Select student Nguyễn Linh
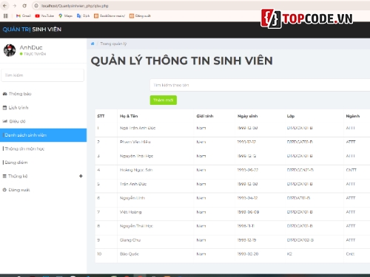This screenshot has width=370, height=277. pyautogui.click(x=132, y=198)
